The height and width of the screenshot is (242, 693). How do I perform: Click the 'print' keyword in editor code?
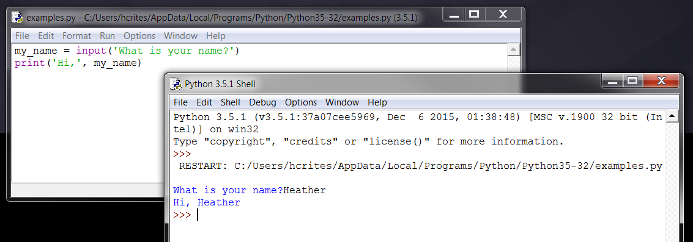(x=29, y=63)
